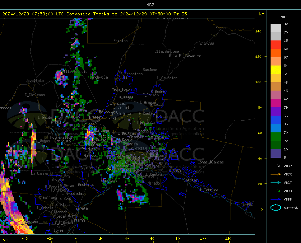The height and width of the screenshot is (243, 301).
Task: Click the La_Carrera map label
Action: 41,173
